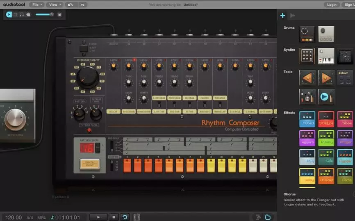Add the Crusher effect pedal

coord(326,176)
